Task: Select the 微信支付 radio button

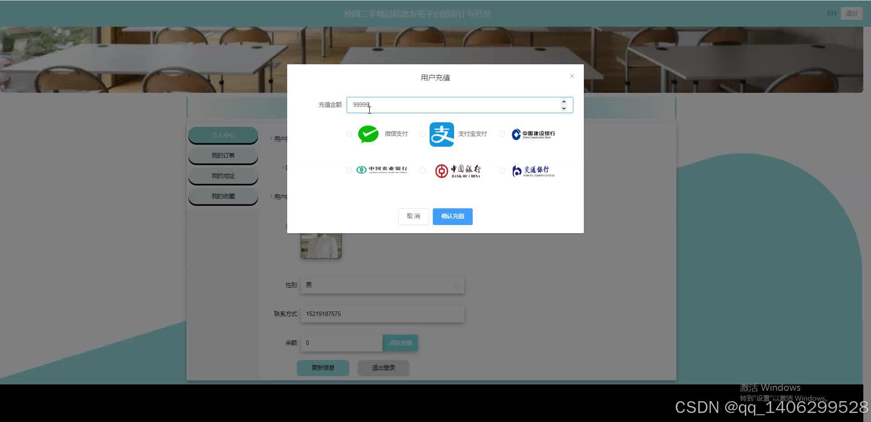Action: pos(349,134)
